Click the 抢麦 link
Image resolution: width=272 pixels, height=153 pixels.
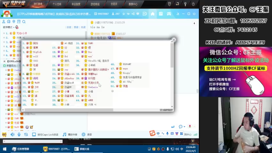[83, 27]
